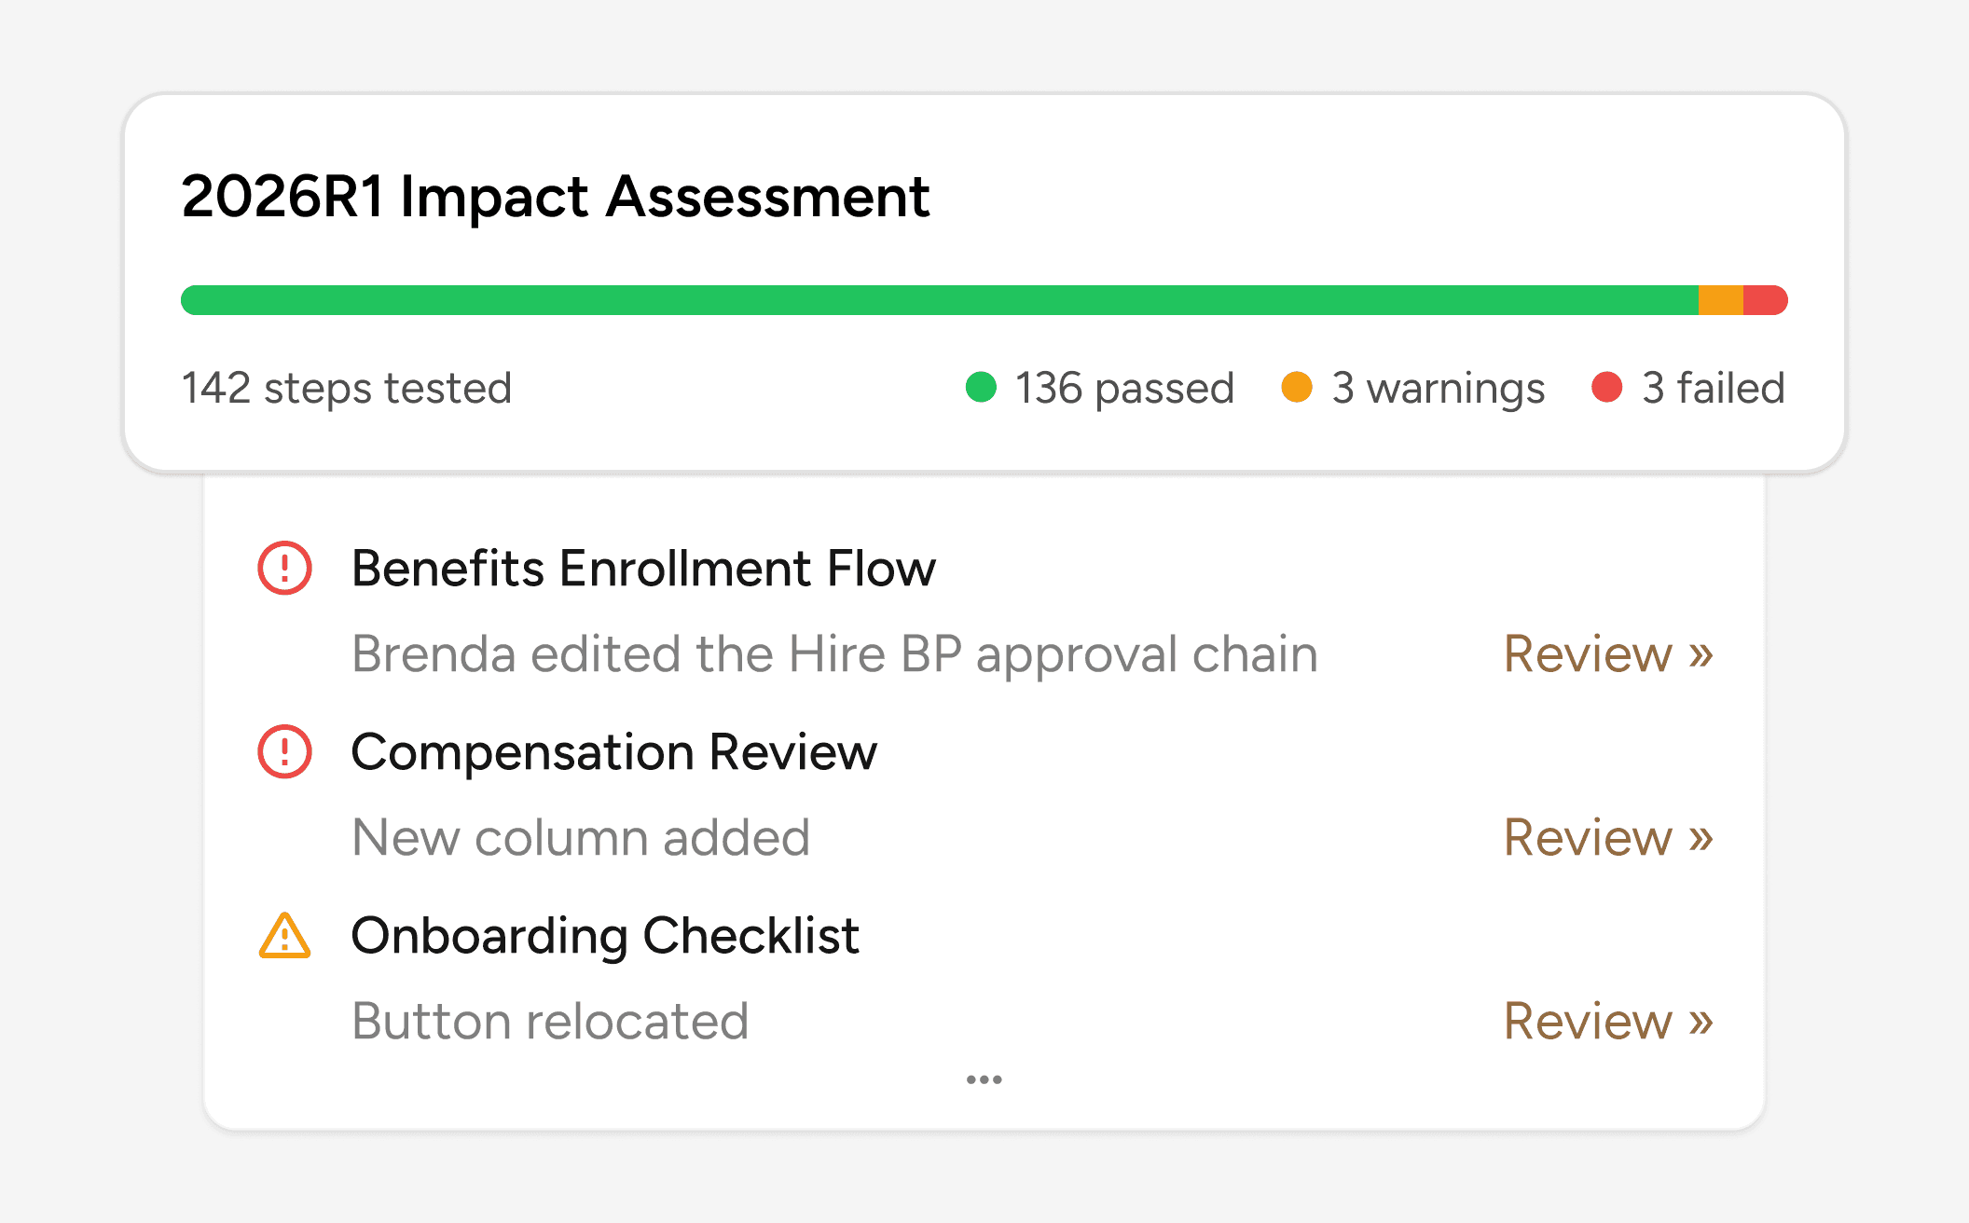Click the 3 warnings legend label
Screen dimensions: 1969x1223
pos(1438,388)
